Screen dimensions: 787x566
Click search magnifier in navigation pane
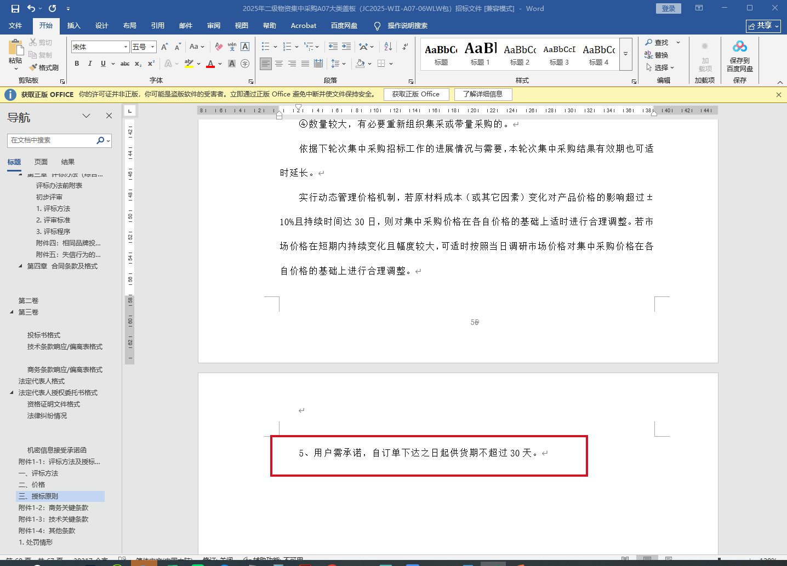coord(100,141)
